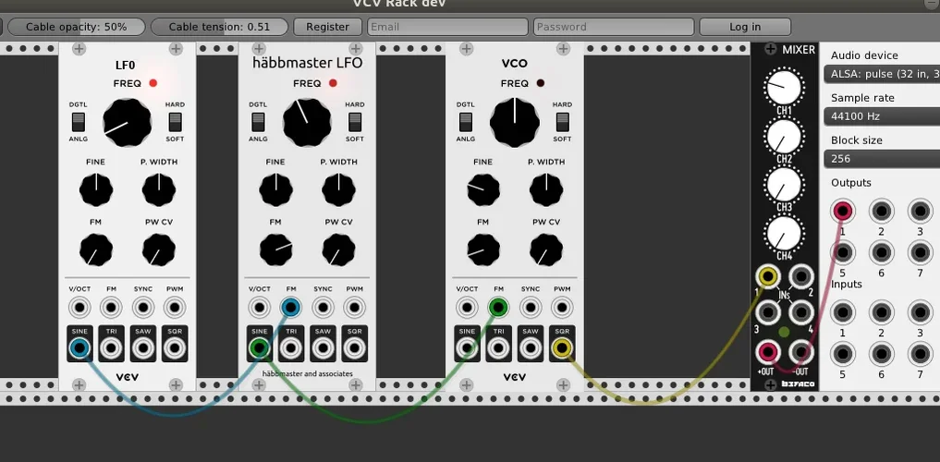Click the TRI output jack on LFO module

point(112,347)
